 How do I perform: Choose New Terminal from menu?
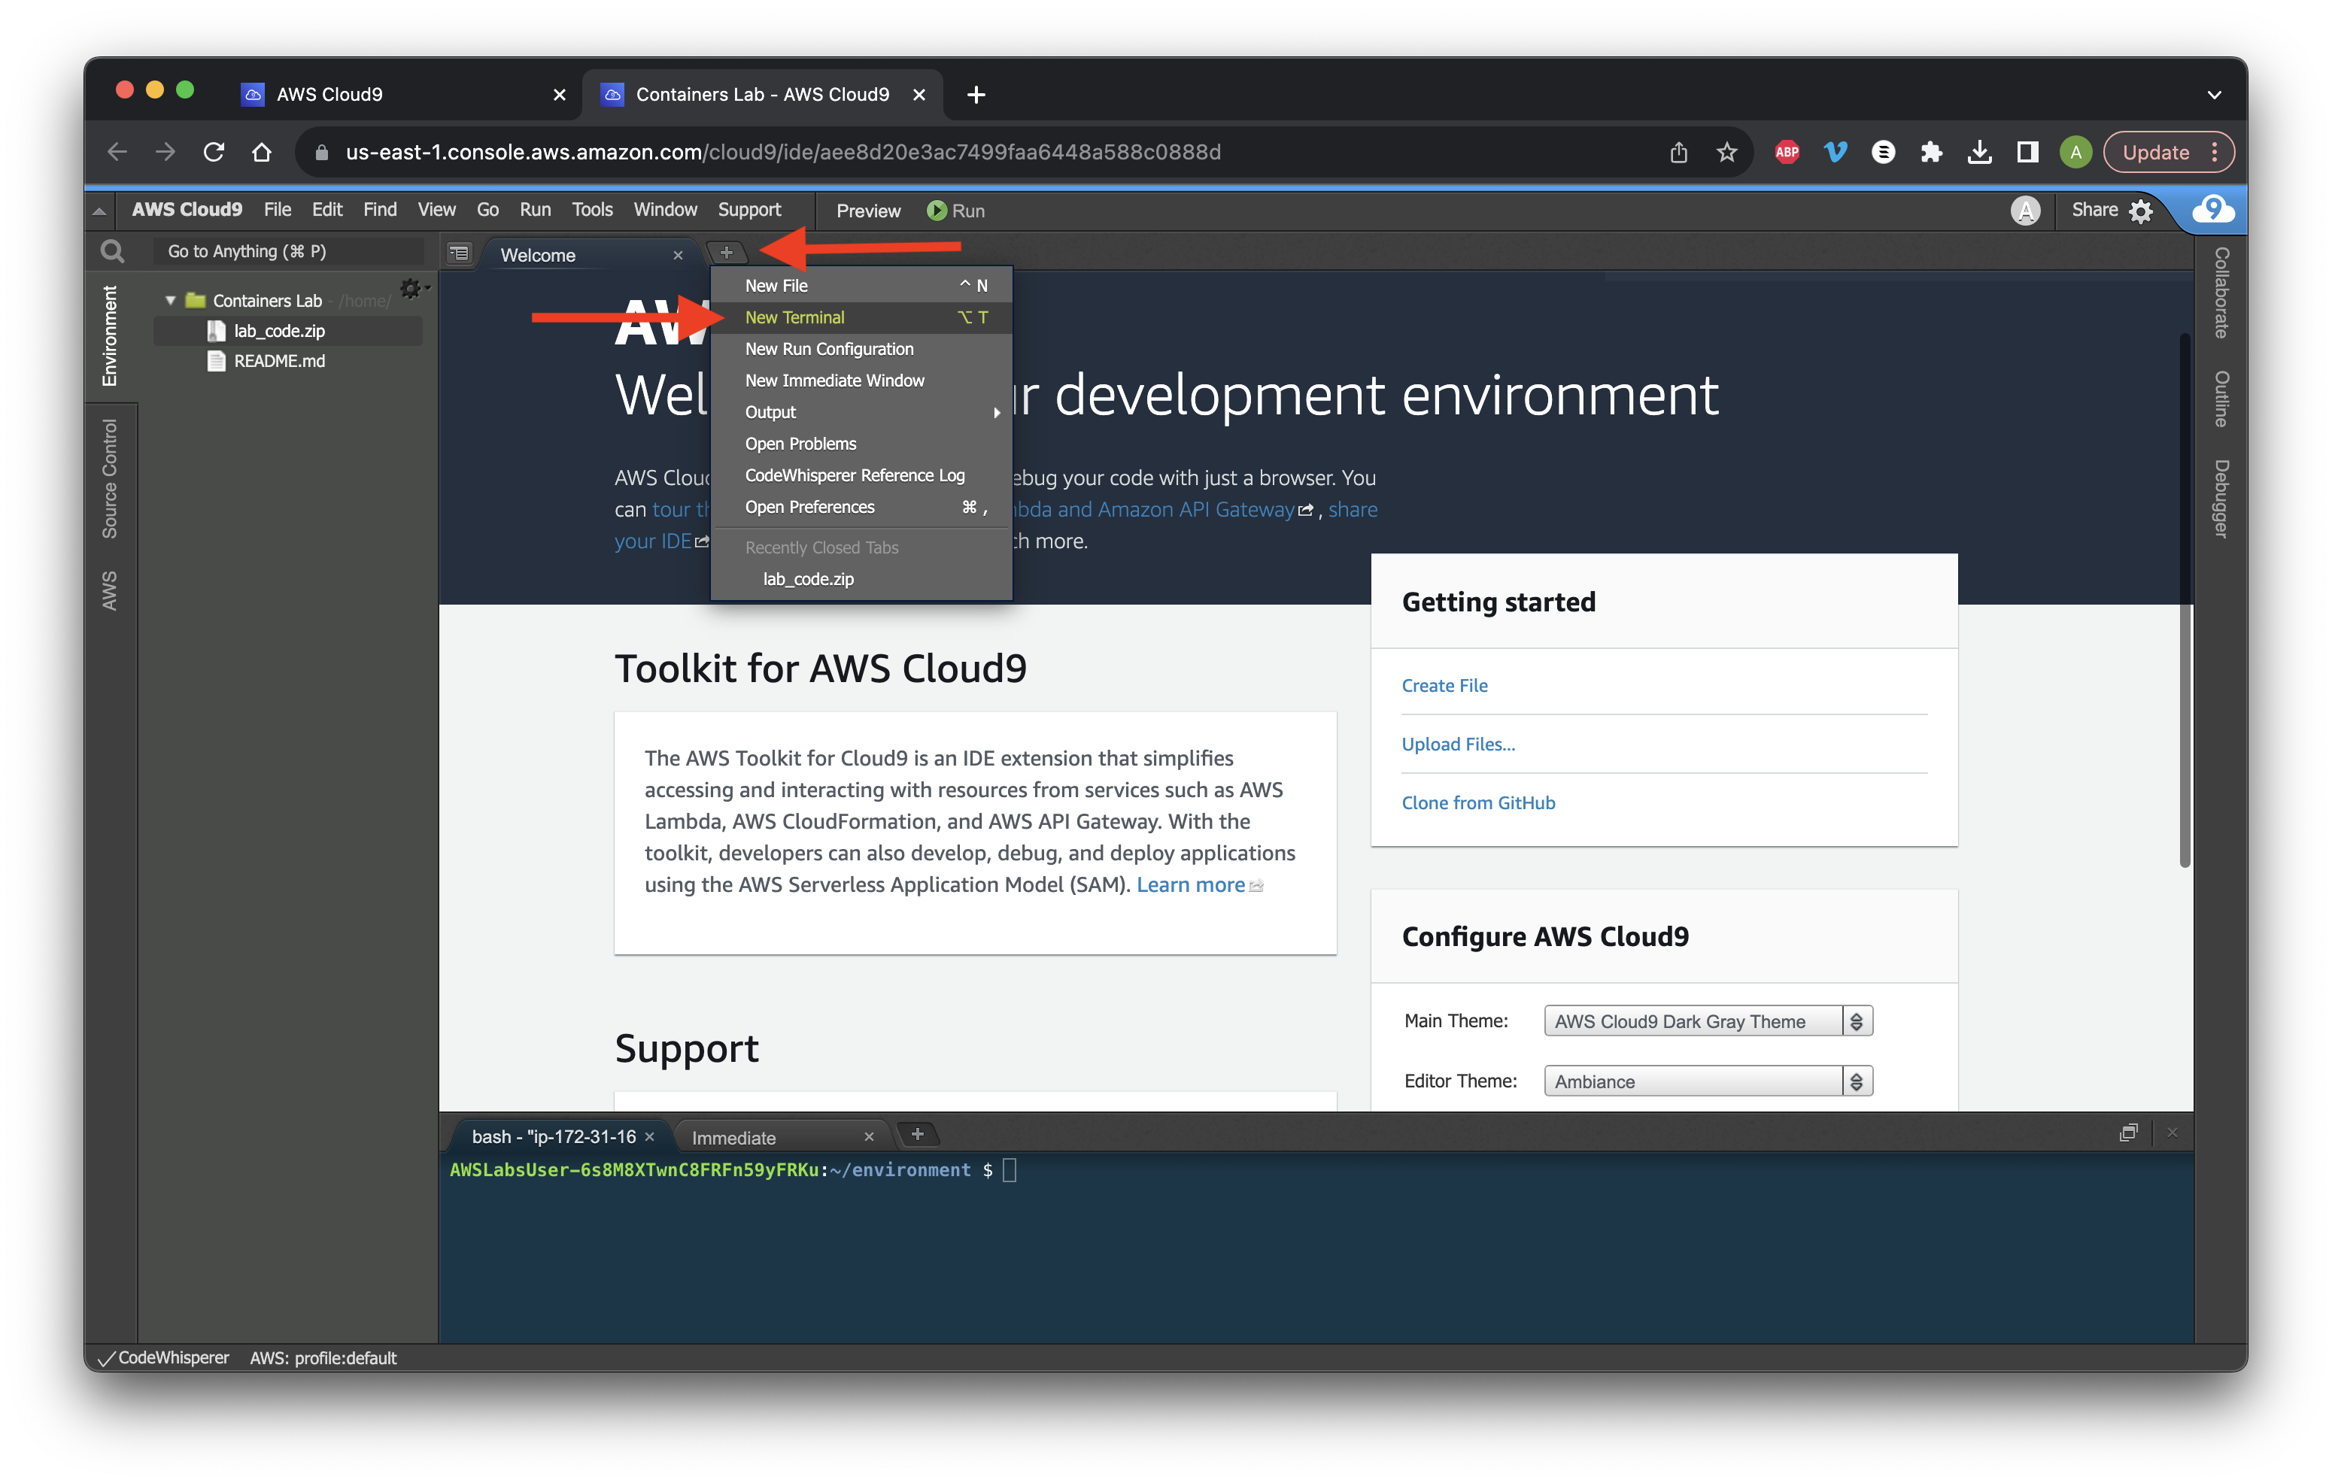(x=861, y=317)
